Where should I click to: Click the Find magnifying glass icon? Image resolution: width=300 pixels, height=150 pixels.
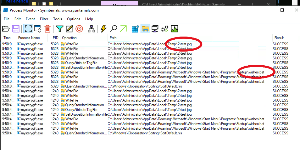coord(114,29)
